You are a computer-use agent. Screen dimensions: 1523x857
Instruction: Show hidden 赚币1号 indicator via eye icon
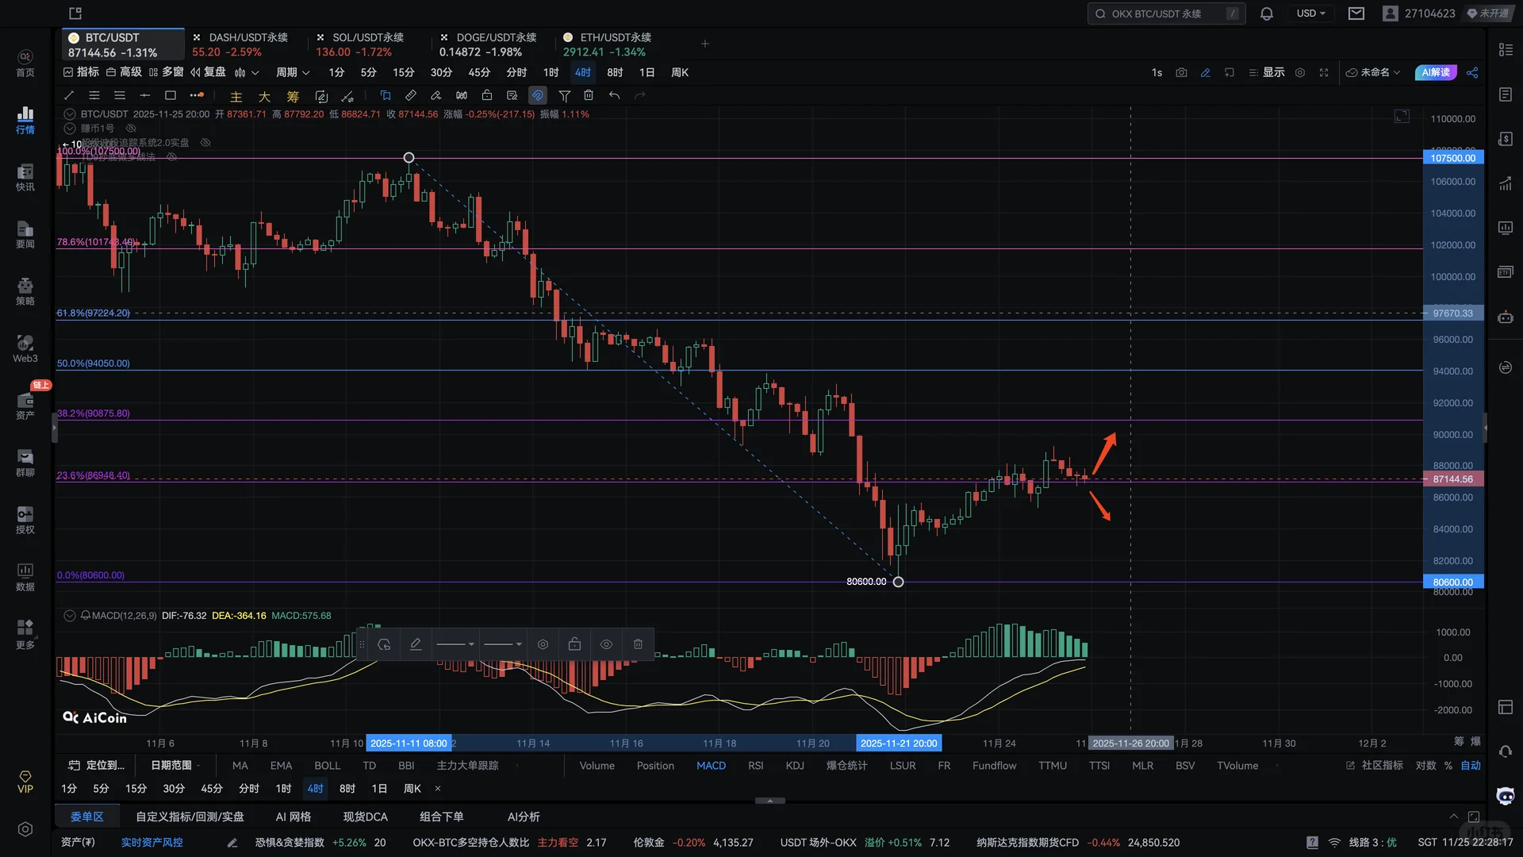coord(132,128)
